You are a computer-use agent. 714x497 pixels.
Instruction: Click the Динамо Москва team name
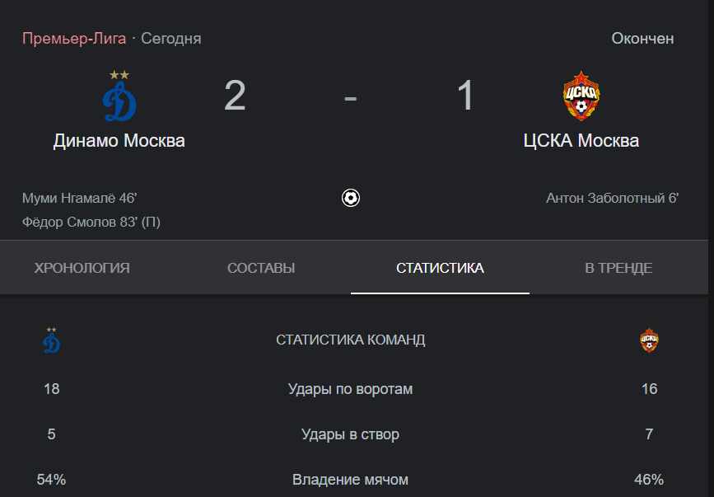(119, 141)
